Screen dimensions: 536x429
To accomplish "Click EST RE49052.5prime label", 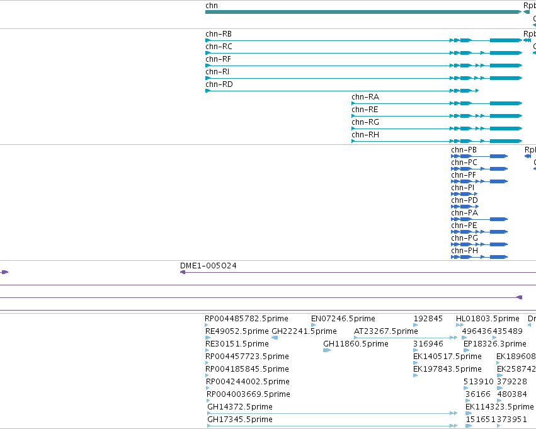I will click(x=237, y=331).
